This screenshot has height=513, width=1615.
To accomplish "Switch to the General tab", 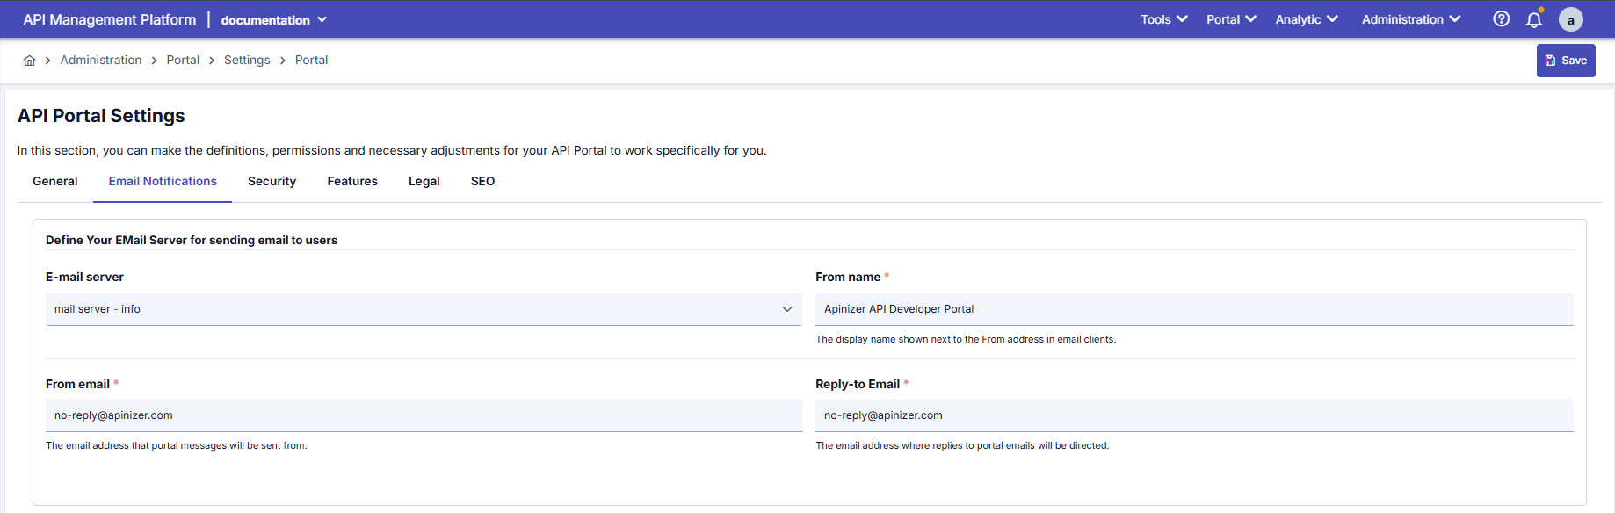I will point(55,181).
